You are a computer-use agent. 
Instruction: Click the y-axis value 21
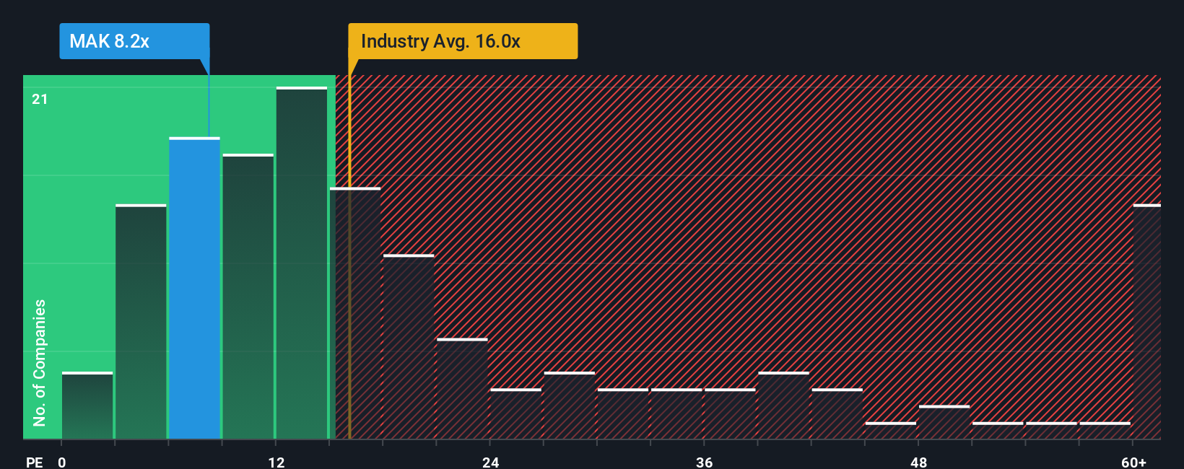coord(40,99)
